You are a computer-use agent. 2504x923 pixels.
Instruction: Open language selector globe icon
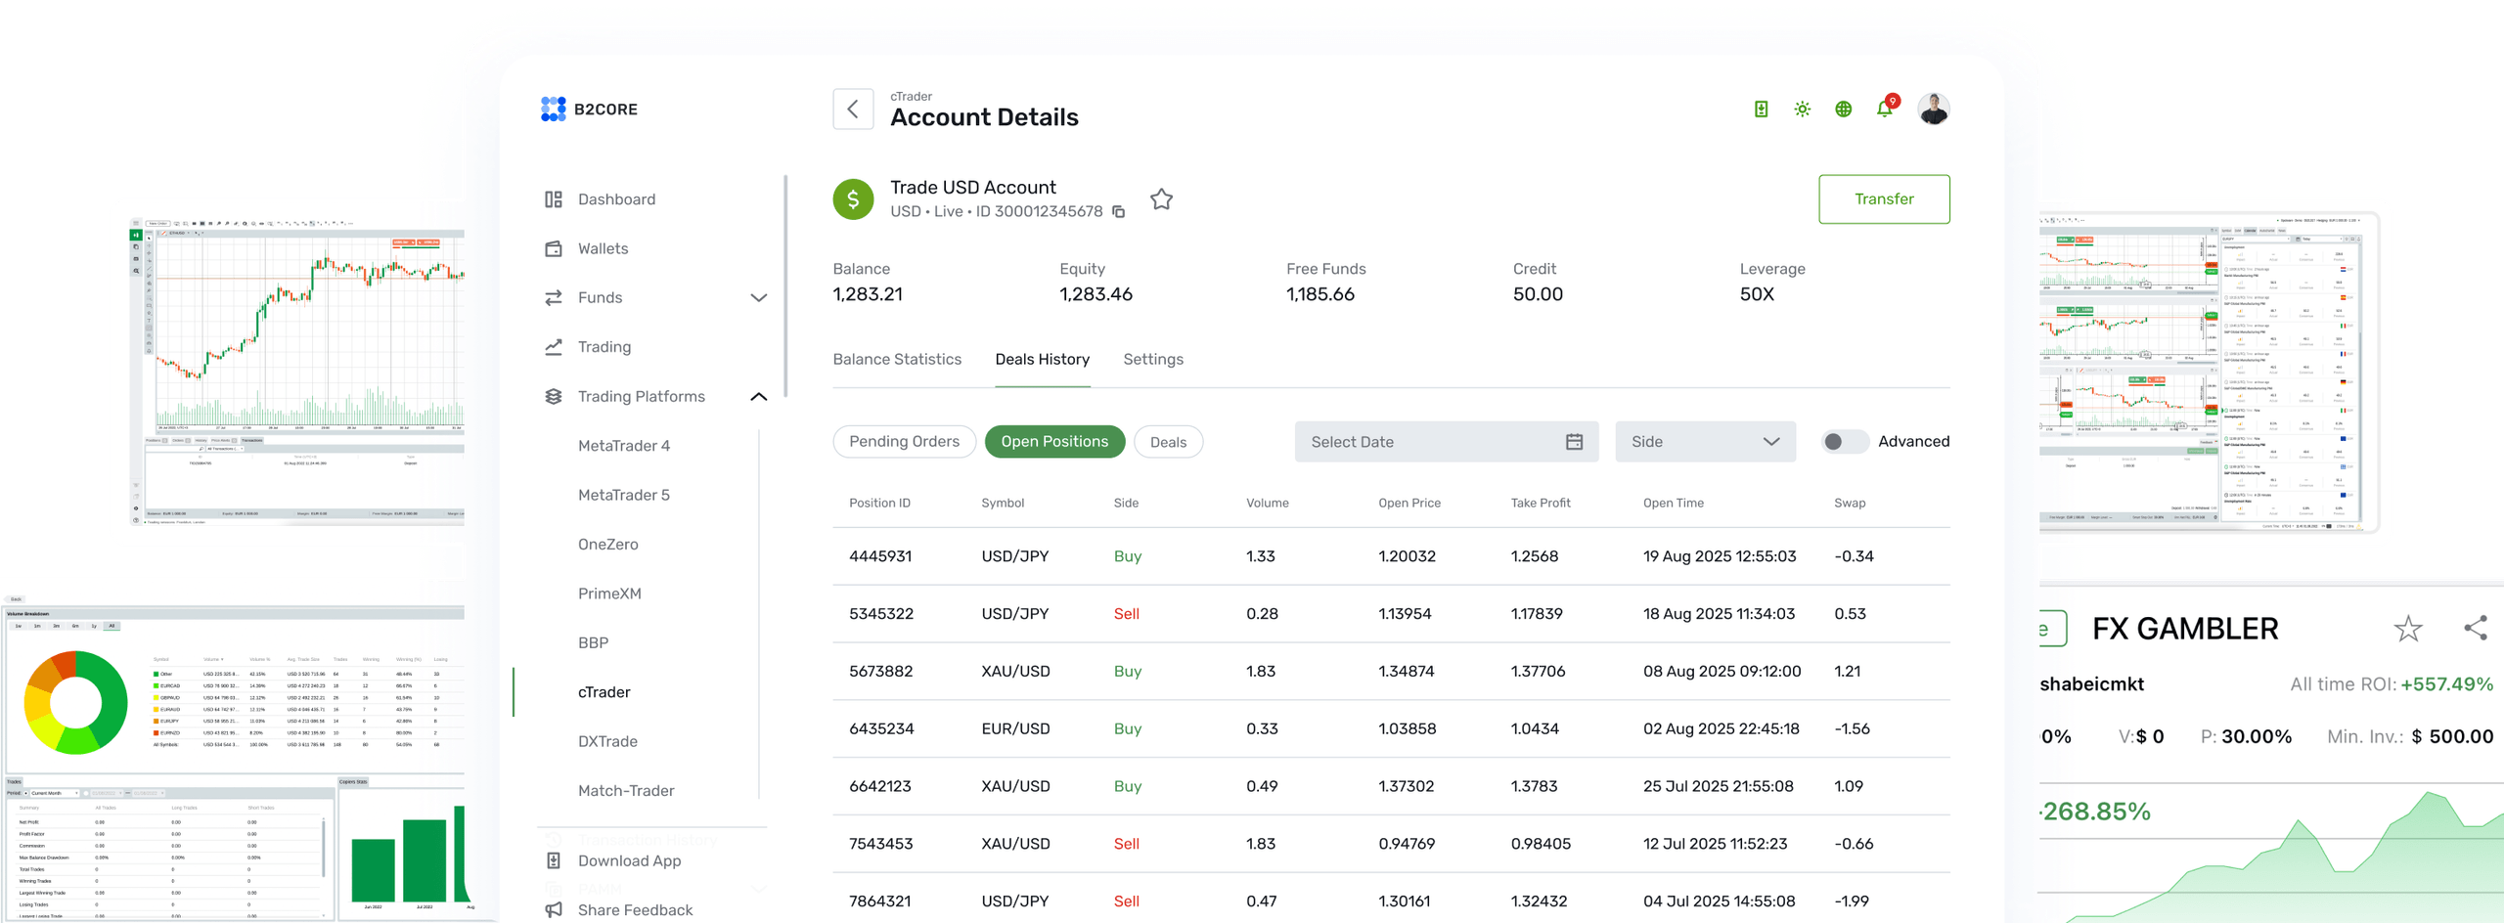pyautogui.click(x=1843, y=110)
